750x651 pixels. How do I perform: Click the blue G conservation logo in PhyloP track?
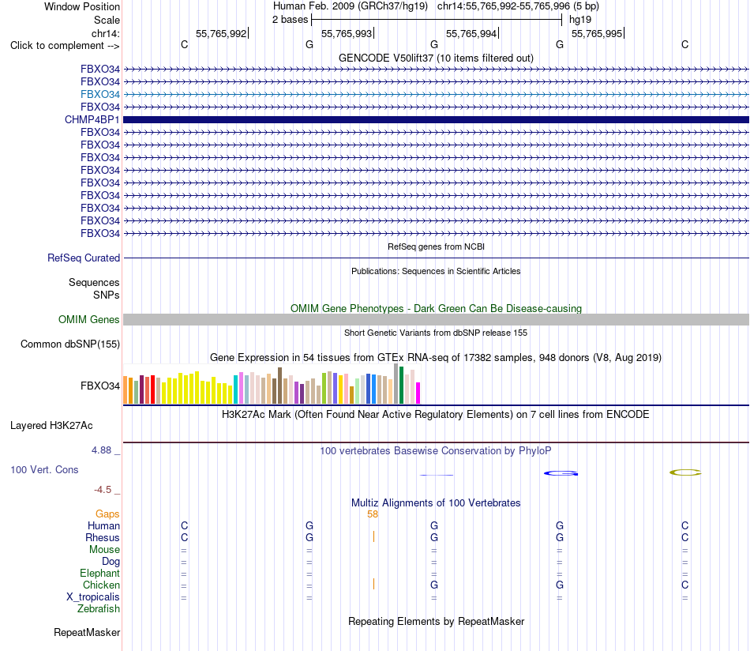(561, 473)
